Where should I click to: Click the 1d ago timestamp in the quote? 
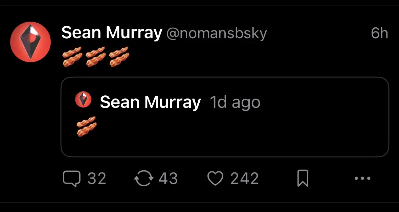[235, 102]
